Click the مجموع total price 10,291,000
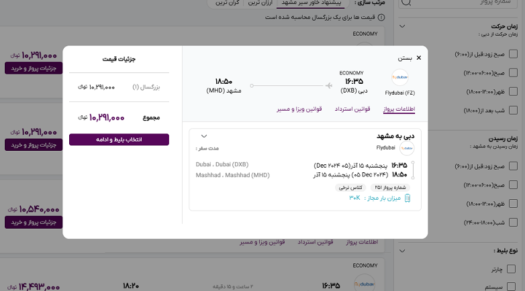 click(101, 118)
